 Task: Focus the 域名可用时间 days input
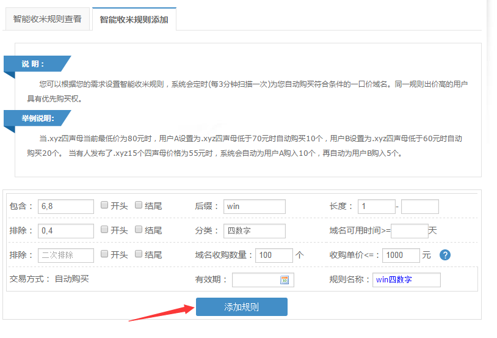[409, 231]
